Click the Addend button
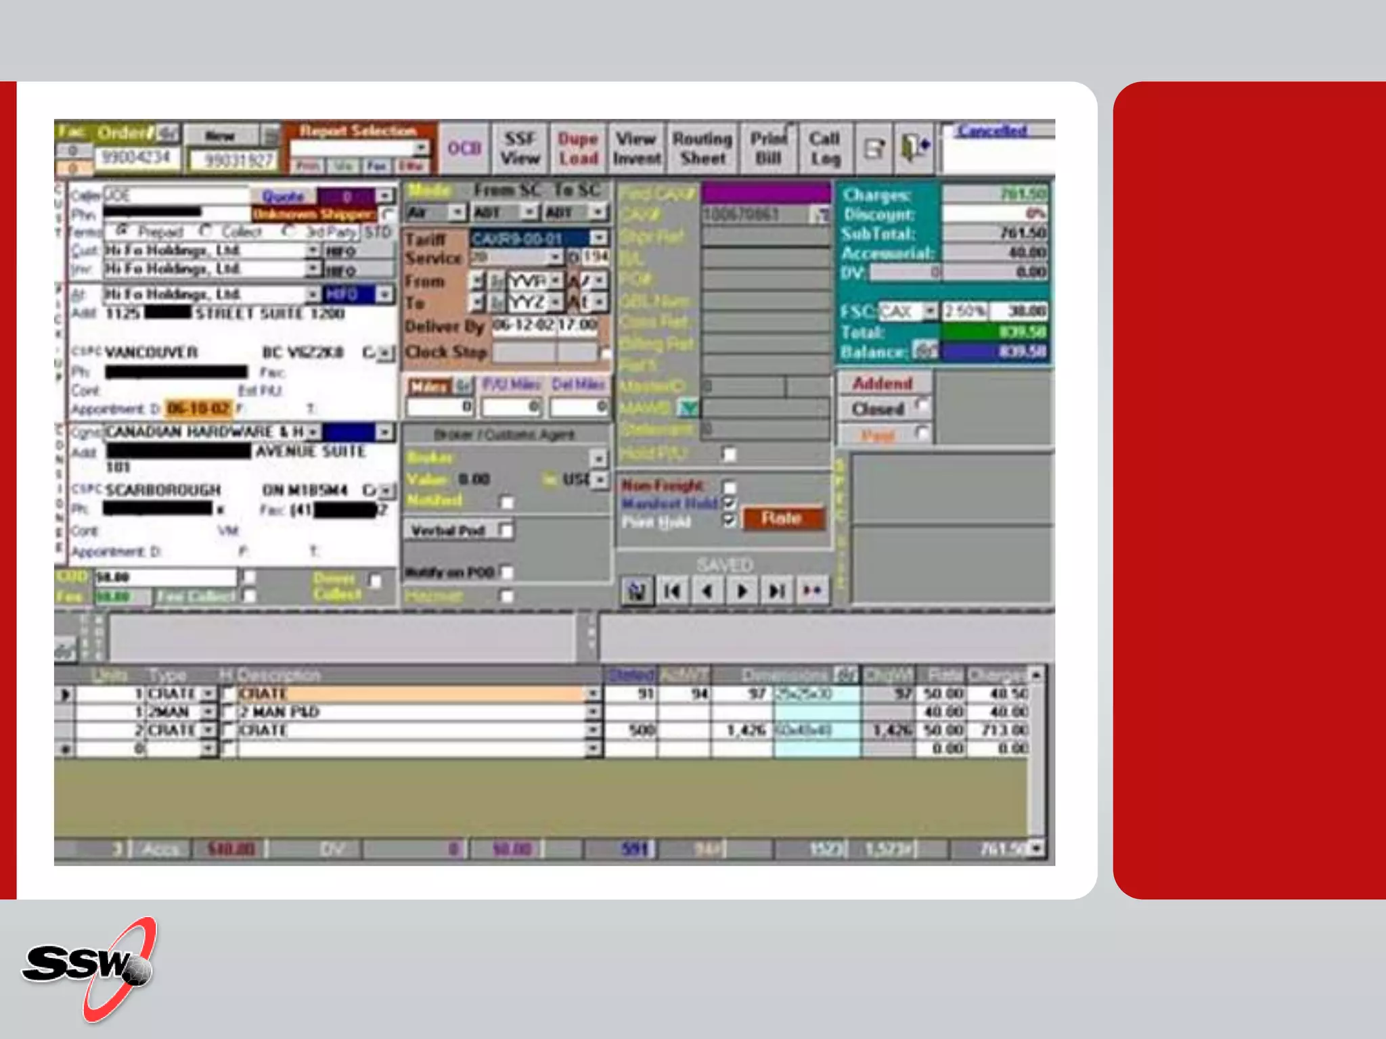 (x=882, y=384)
